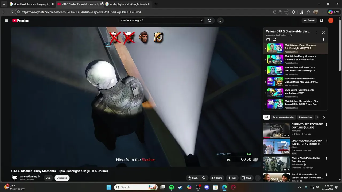Open options for 'Whole Police Station' video
Viewport: 342px width, 192px height.
326,158
